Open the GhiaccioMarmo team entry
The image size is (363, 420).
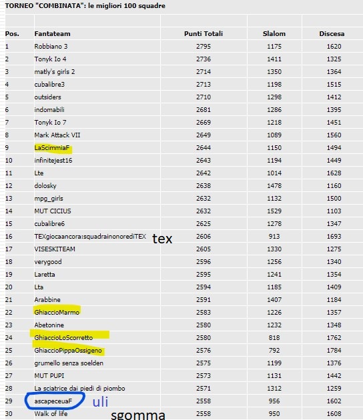click(x=57, y=312)
